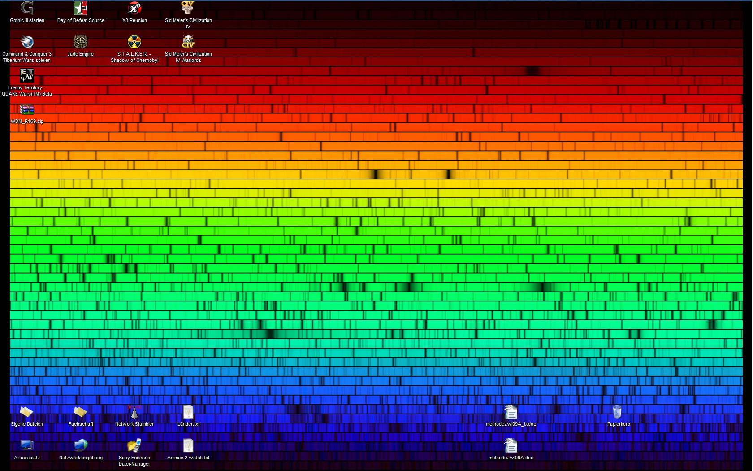Select the Papierkorb recycle bin
The height and width of the screenshot is (471, 753).
pyautogui.click(x=618, y=413)
